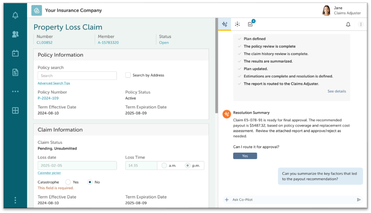Screen dimensions: 371x213
Task: Click the Policy search input field
Action: (77, 76)
